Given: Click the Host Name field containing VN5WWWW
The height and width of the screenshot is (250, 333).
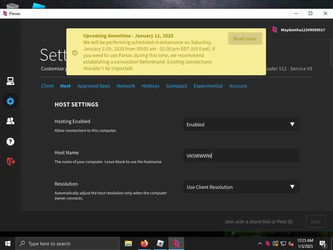Looking at the screenshot, I should point(241,156).
